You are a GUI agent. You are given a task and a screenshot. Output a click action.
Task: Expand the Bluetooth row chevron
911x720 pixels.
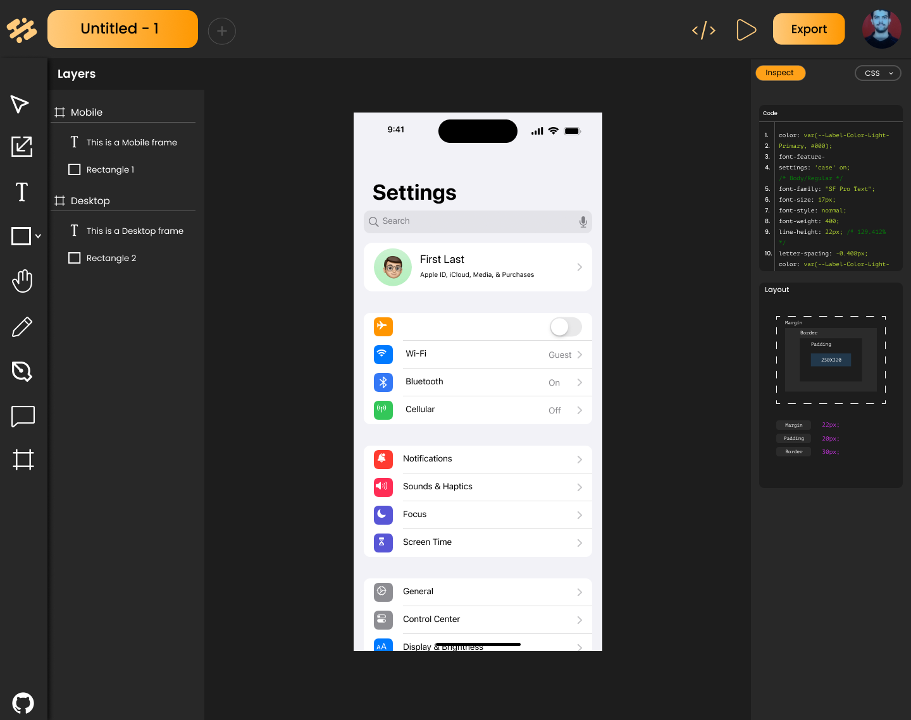[580, 382]
